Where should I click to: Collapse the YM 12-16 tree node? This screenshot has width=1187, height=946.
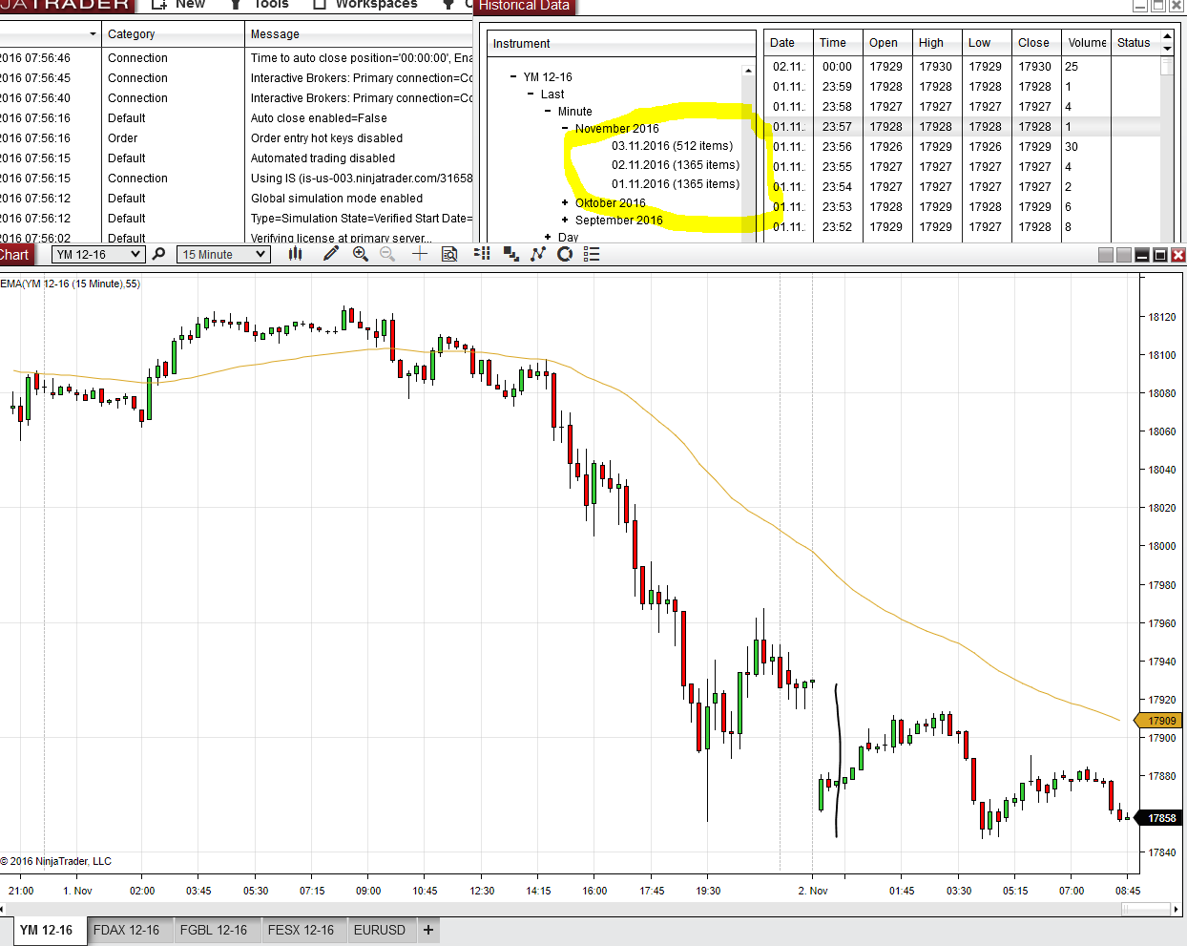513,77
